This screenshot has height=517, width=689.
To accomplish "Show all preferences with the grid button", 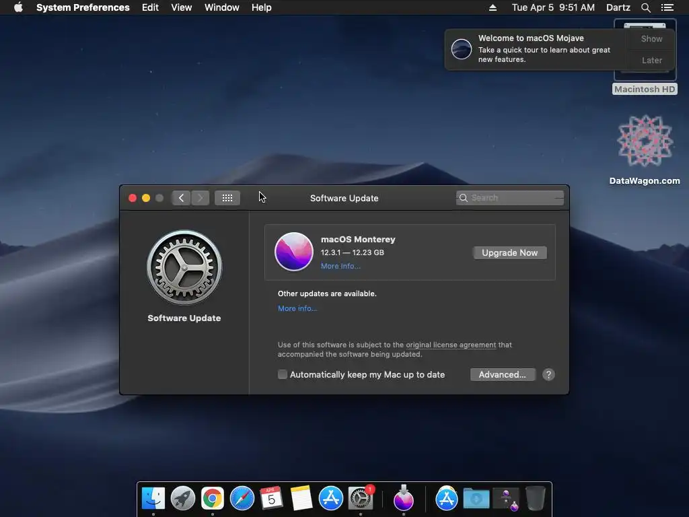I will point(227,198).
